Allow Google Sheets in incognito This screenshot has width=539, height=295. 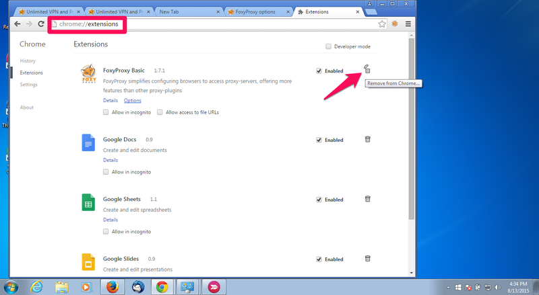click(x=106, y=232)
